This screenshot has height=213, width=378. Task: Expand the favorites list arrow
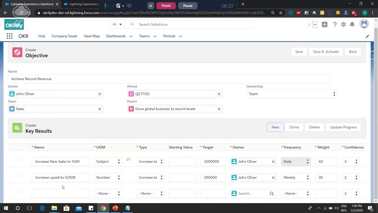pos(315,25)
